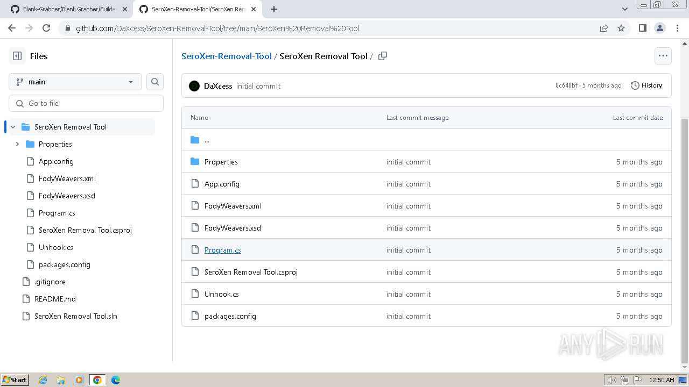
Task: Open Chrome three-dot menu
Action: point(677,28)
